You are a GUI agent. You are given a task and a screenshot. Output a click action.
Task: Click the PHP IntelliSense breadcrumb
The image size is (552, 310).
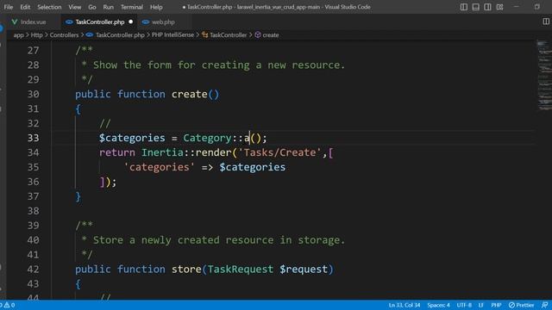[172, 34]
